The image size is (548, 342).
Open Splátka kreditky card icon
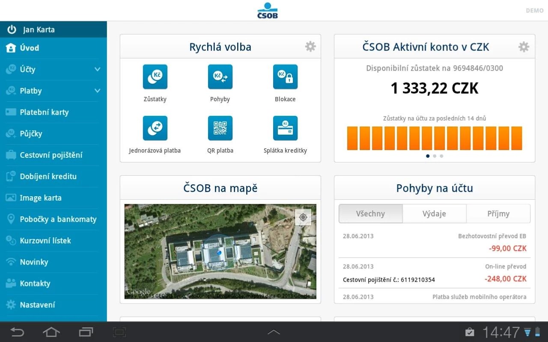285,128
